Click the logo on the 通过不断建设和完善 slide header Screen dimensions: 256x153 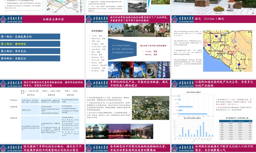click(11, 84)
